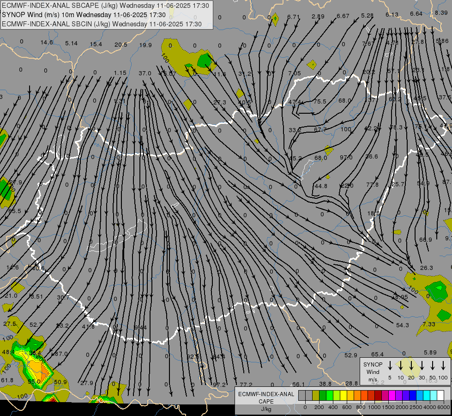
Task: Click the 6.71 value on the map
Action: pyautogui.click(x=294, y=17)
